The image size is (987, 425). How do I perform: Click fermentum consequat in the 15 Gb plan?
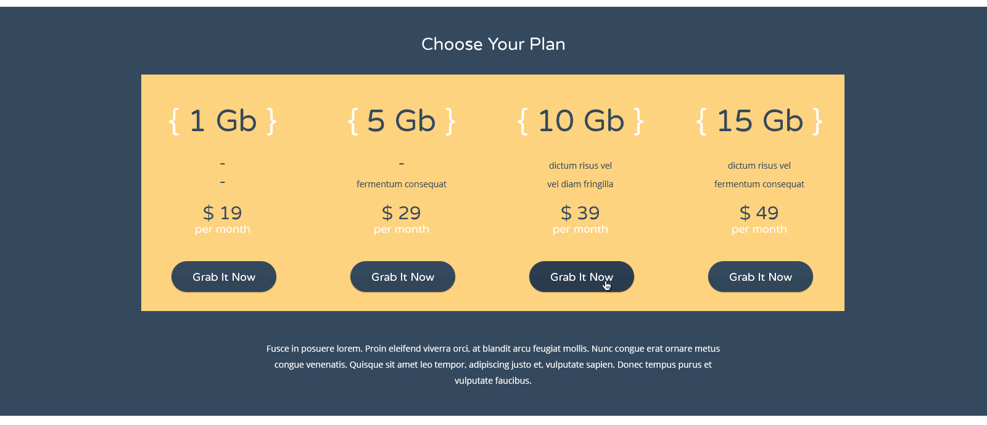[x=759, y=184]
